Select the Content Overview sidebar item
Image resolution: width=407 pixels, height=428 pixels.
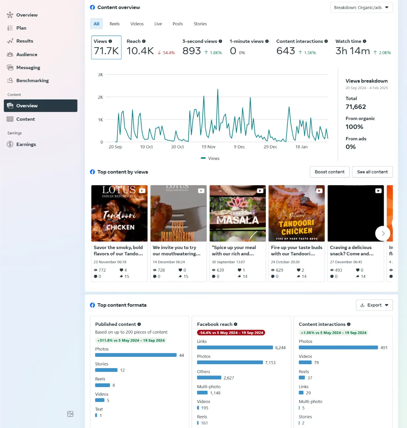(41, 106)
